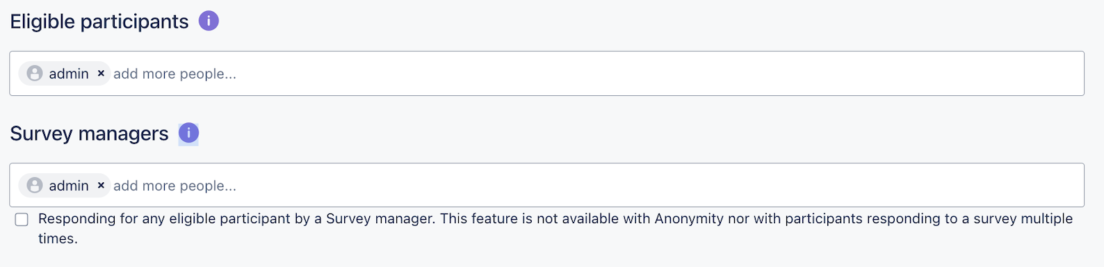Viewport: 1104px width, 267px height.
Task: Click empty space inside the Eligible participants box
Action: (660, 73)
